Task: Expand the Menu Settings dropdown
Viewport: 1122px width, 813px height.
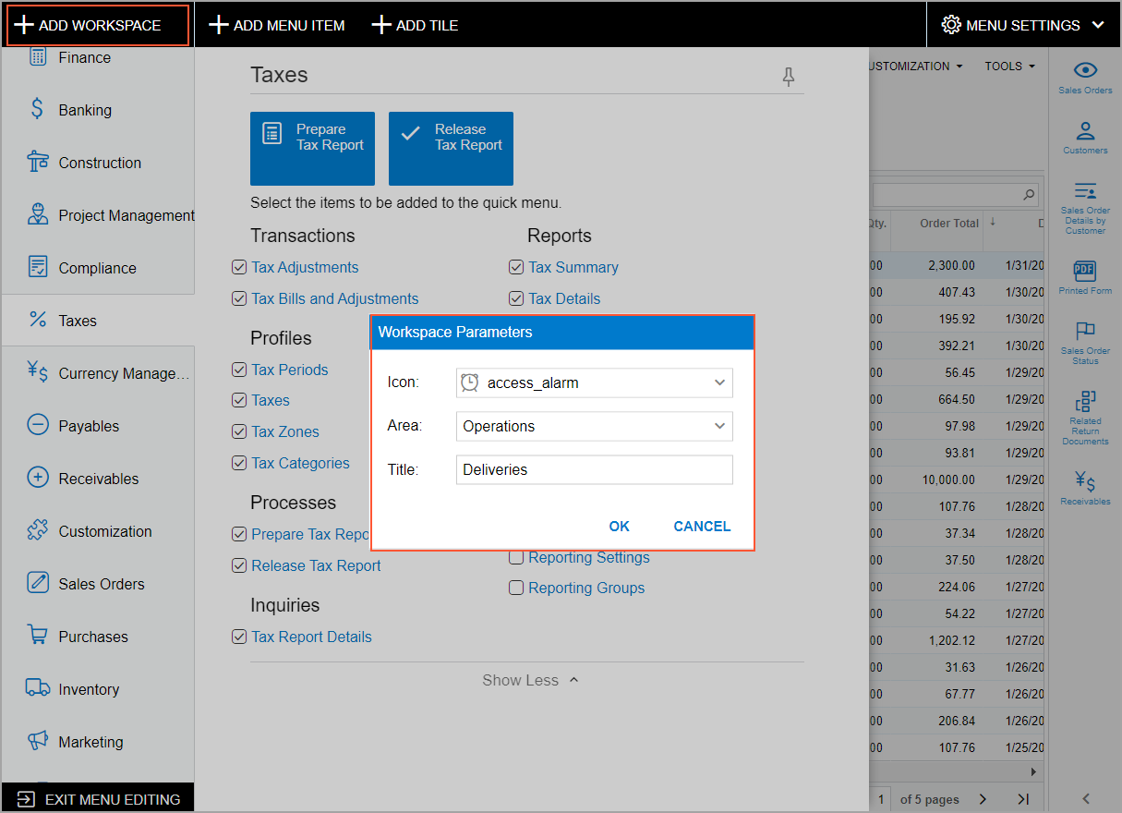Action: [1023, 25]
